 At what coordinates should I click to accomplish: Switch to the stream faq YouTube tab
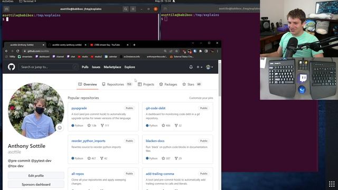(x=107, y=45)
